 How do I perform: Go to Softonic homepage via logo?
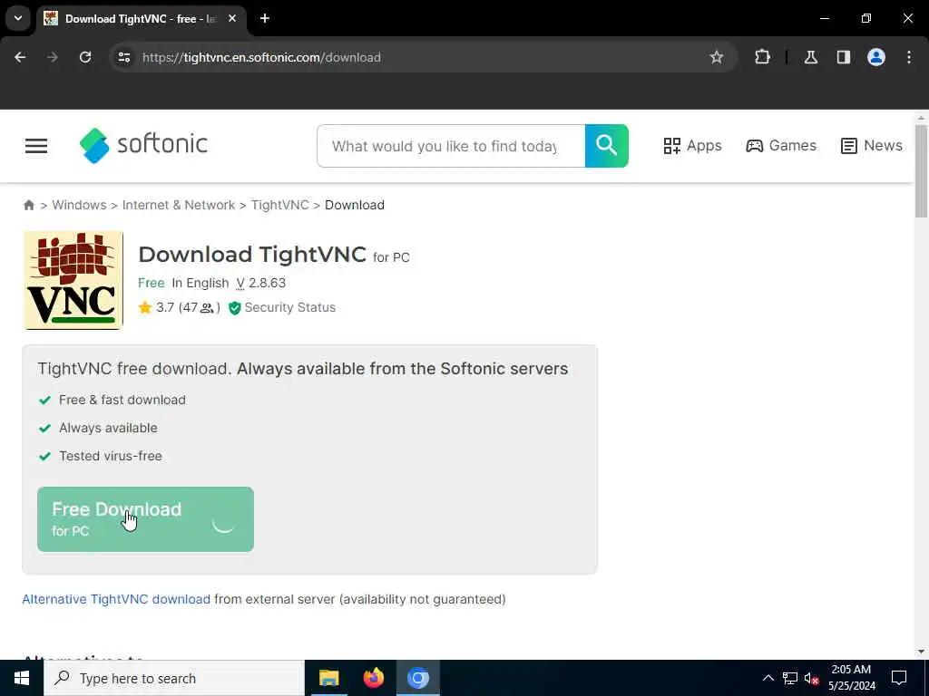pos(143,145)
